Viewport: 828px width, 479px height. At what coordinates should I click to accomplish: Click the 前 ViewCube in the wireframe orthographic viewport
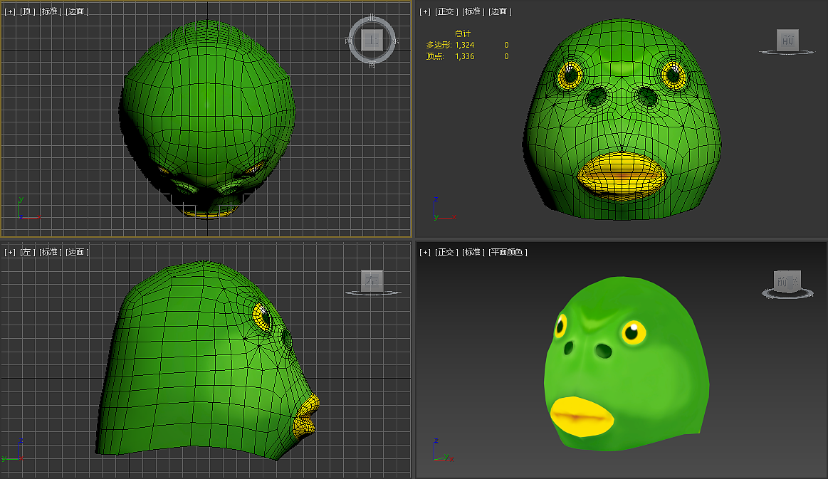pyautogui.click(x=787, y=40)
